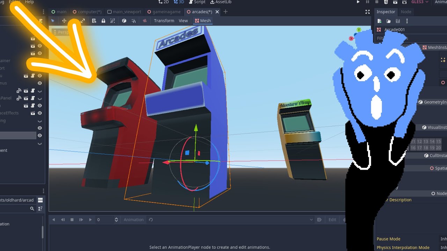This screenshot has height=251, width=447.
Task: Open the GLES3 renderer dropdown
Action: point(420,2)
